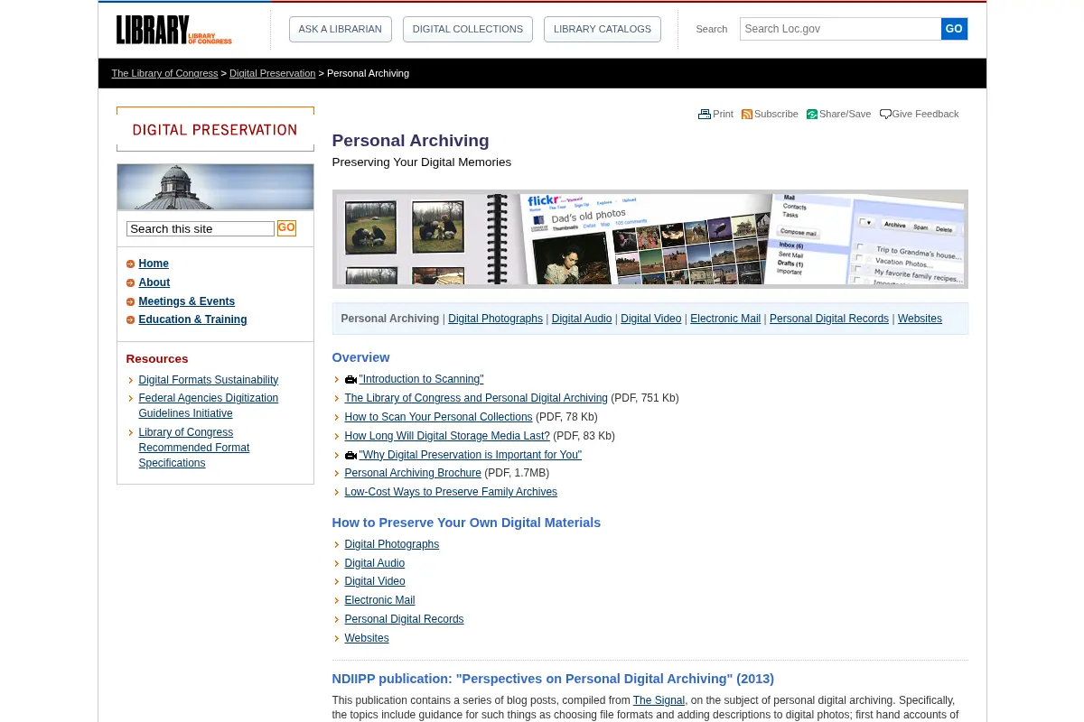This screenshot has height=722, width=1084.
Task: Open Digital Audio under How to Preserve
Action: click(375, 563)
